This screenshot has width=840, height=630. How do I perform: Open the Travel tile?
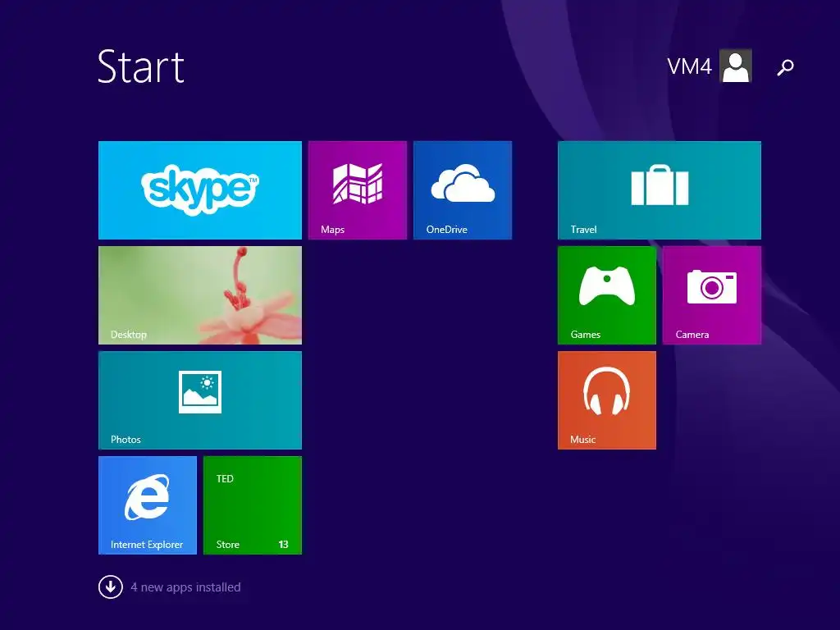(659, 190)
